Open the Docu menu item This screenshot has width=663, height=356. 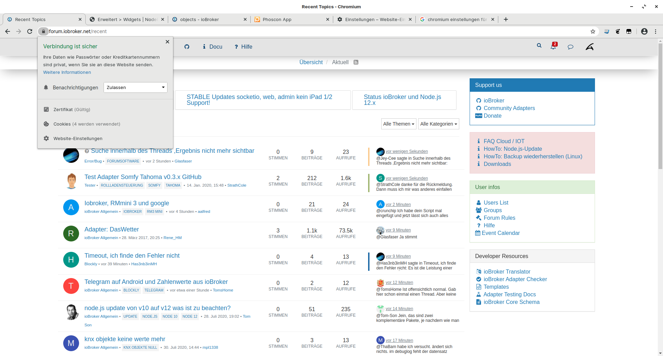click(x=212, y=47)
